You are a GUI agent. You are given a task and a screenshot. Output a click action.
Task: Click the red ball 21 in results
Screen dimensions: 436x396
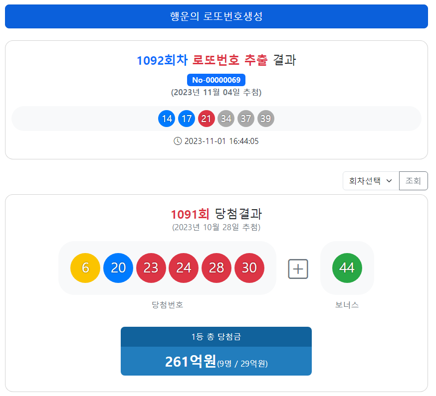pyautogui.click(x=207, y=118)
